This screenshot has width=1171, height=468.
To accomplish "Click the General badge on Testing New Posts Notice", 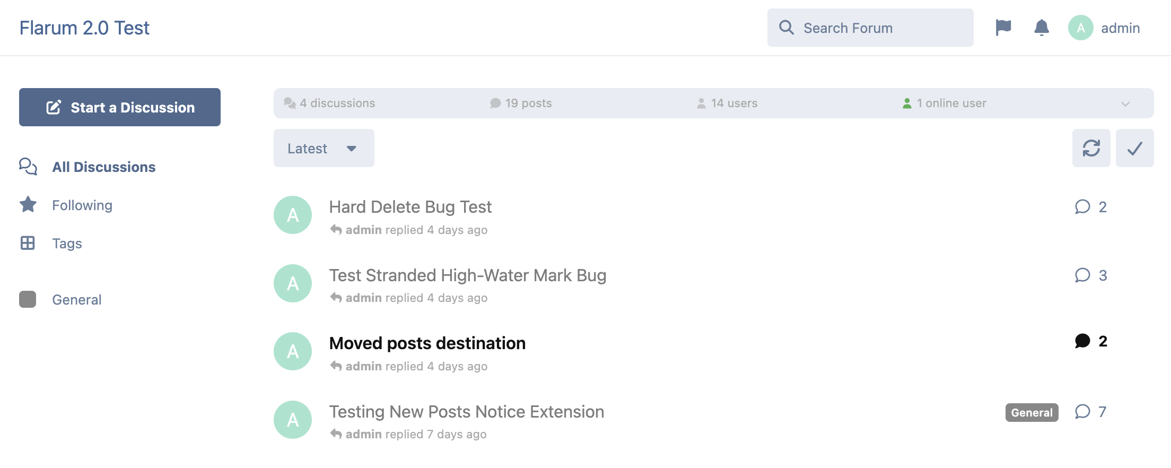I will (x=1031, y=412).
